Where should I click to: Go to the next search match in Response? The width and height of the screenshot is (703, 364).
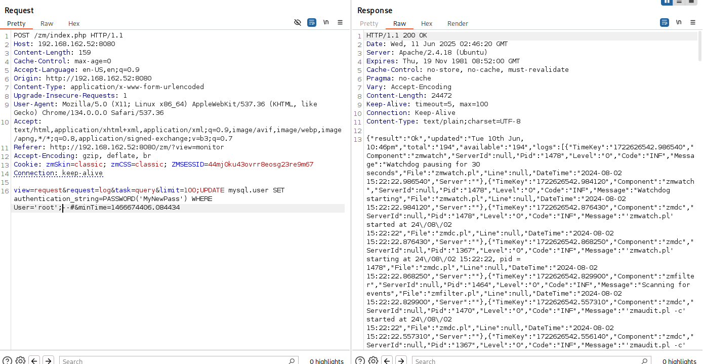[x=401, y=360]
